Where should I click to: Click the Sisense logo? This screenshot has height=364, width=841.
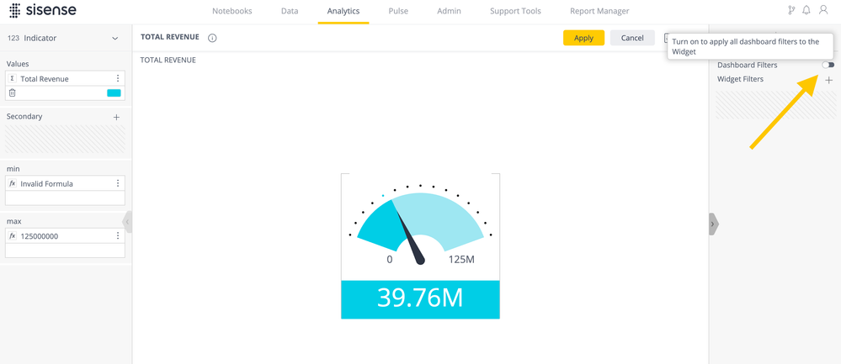[42, 11]
